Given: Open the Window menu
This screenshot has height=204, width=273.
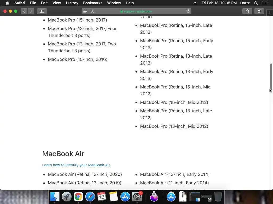Looking at the screenshot, I should pyautogui.click(x=114, y=3).
